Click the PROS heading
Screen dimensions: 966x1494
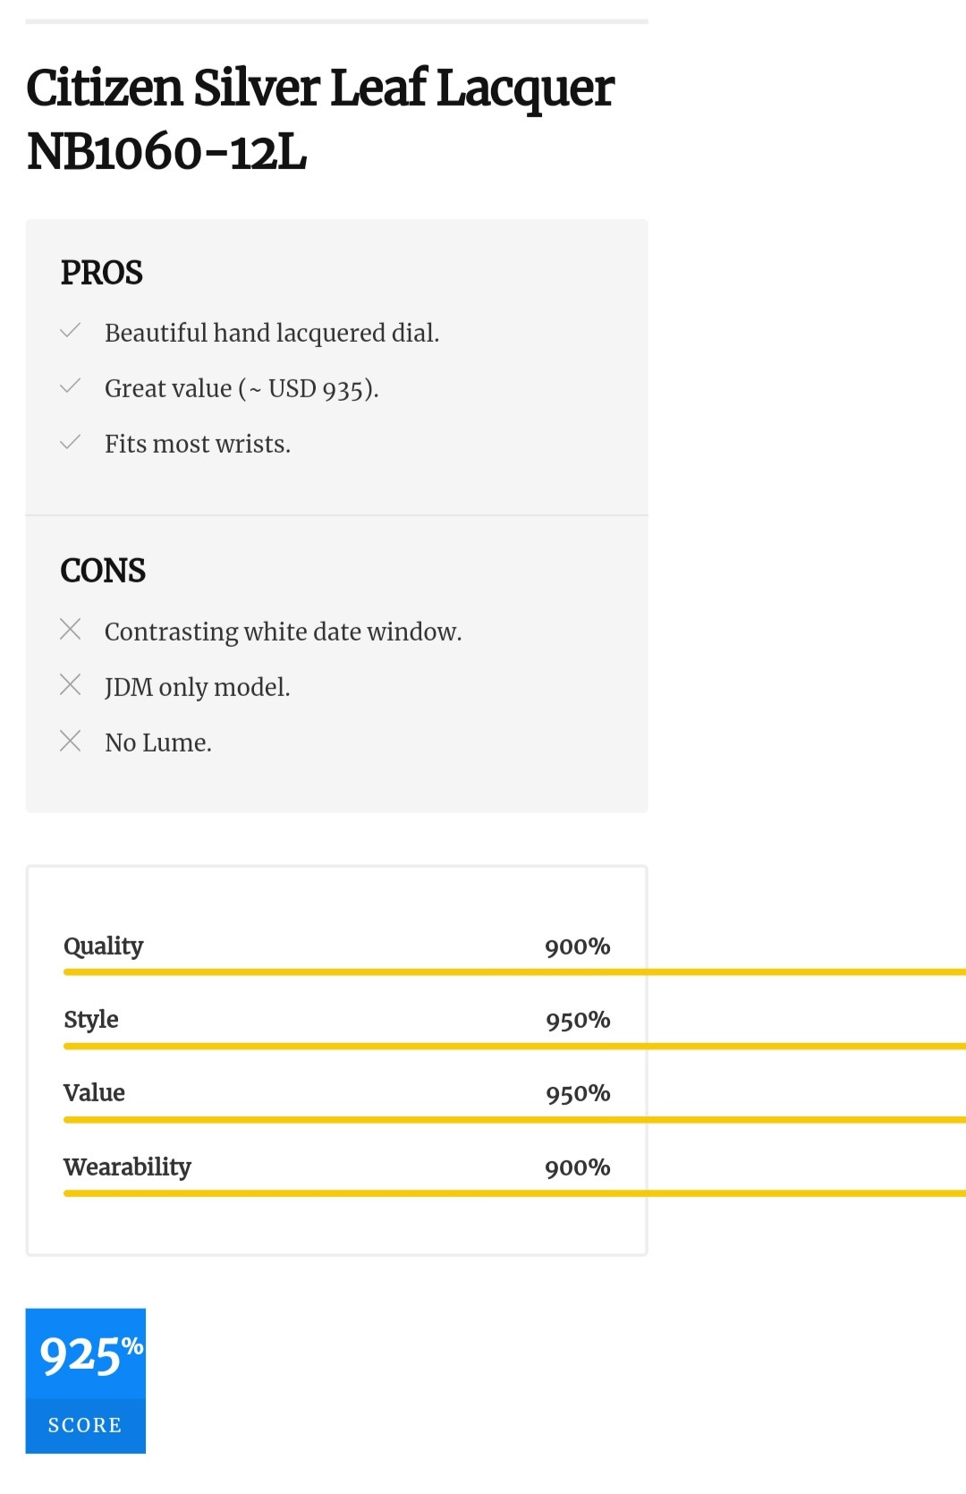[102, 273]
